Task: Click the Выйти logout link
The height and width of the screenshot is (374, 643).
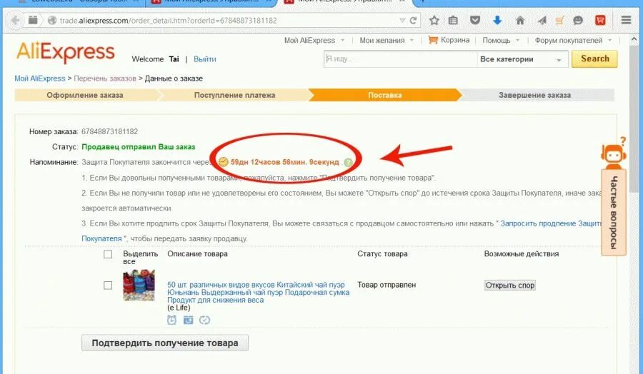Action: (x=204, y=59)
